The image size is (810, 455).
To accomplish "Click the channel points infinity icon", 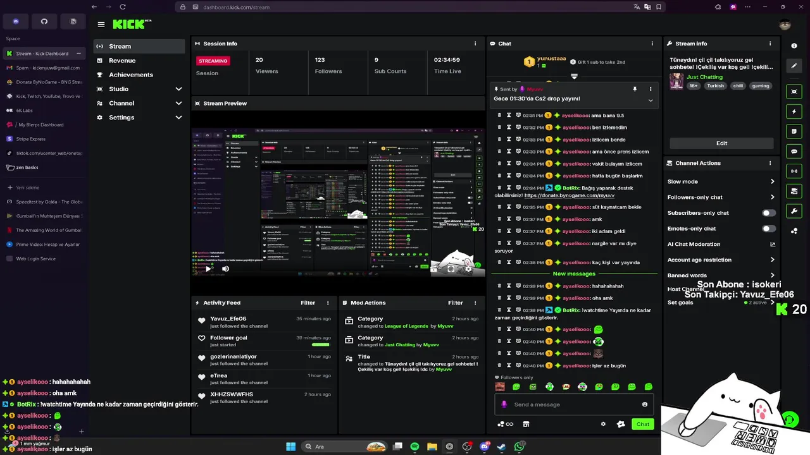I will [x=506, y=424].
